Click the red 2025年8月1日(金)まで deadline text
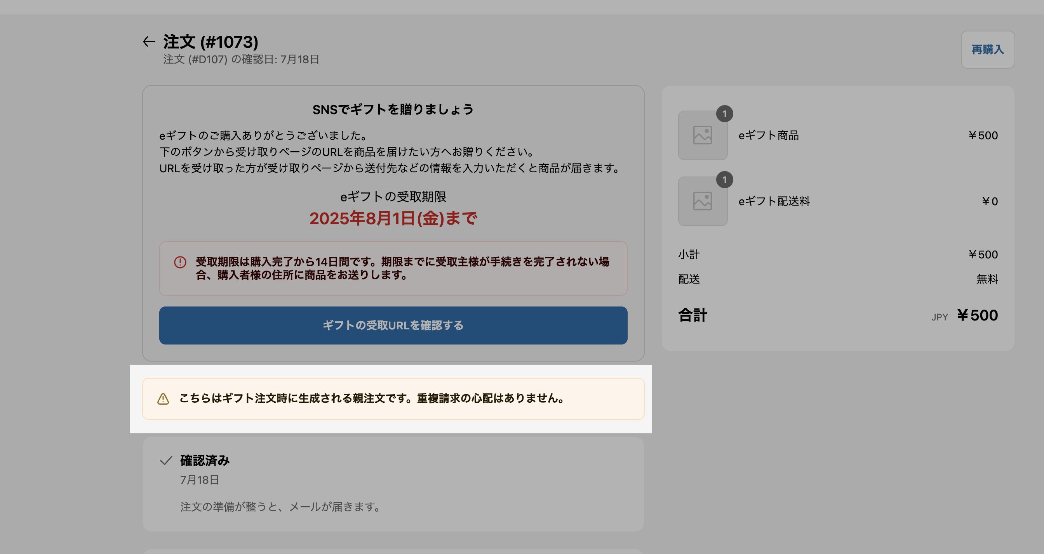Viewport: 1044px width, 554px height. click(393, 219)
